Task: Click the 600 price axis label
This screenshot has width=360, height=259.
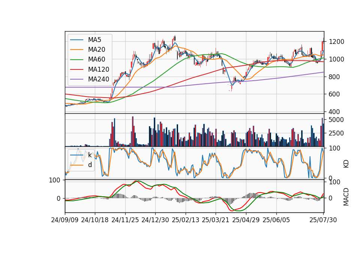Action: (334, 94)
